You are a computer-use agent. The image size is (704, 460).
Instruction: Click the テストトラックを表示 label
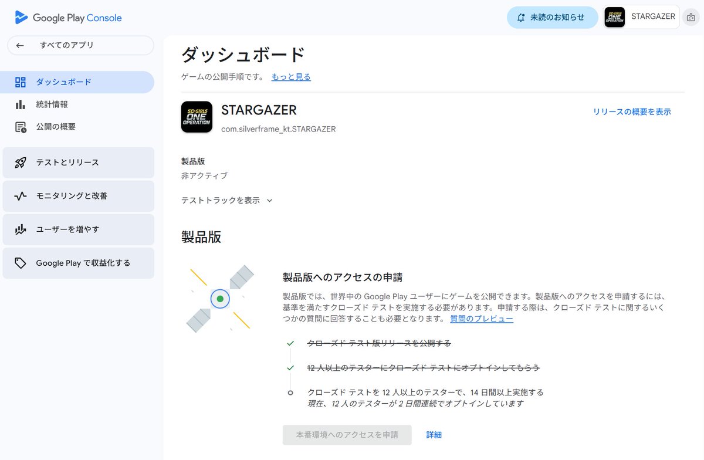[x=221, y=200]
